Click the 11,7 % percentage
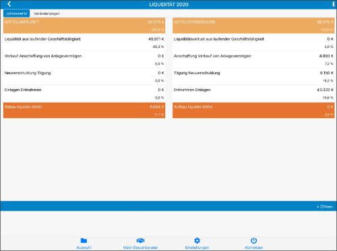The image size is (337, 251). (x=159, y=115)
